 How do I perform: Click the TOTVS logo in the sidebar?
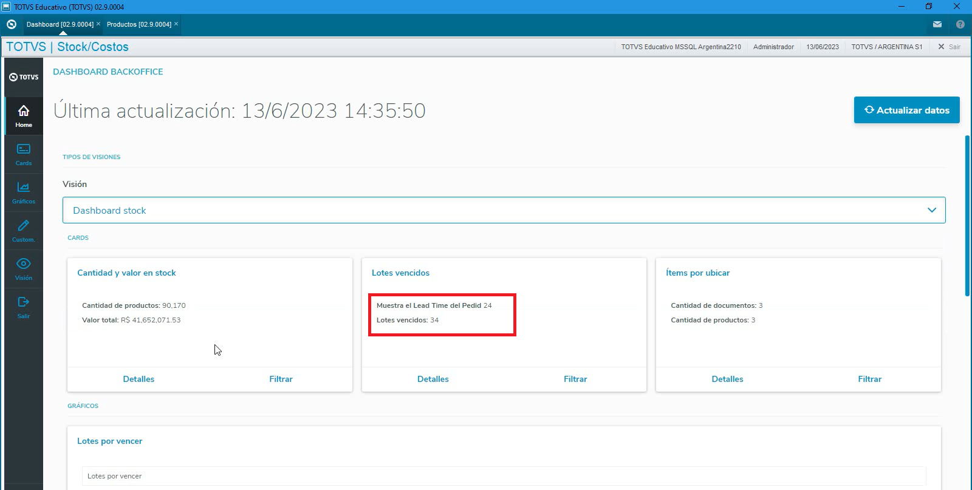(x=24, y=77)
